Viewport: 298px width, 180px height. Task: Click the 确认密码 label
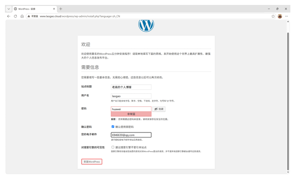(x=86, y=127)
